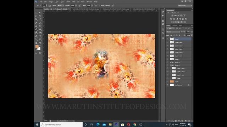Hide Layer 5 with its eye icon
Image resolution: width=227 pixels, height=127 pixels.
tap(168, 39)
